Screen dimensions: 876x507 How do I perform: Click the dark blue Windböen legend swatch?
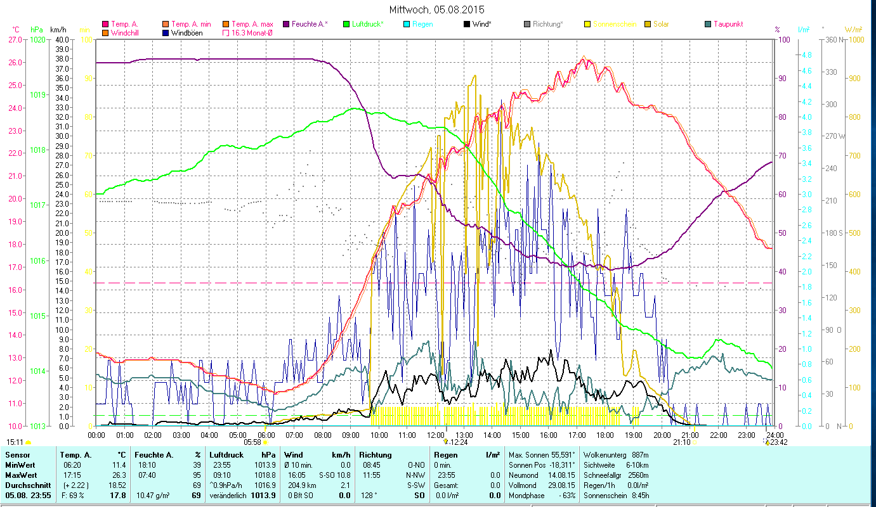[165, 33]
